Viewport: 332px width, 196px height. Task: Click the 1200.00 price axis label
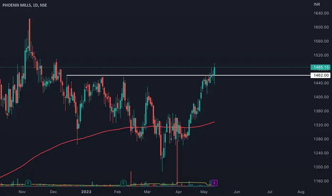[x=321, y=167]
